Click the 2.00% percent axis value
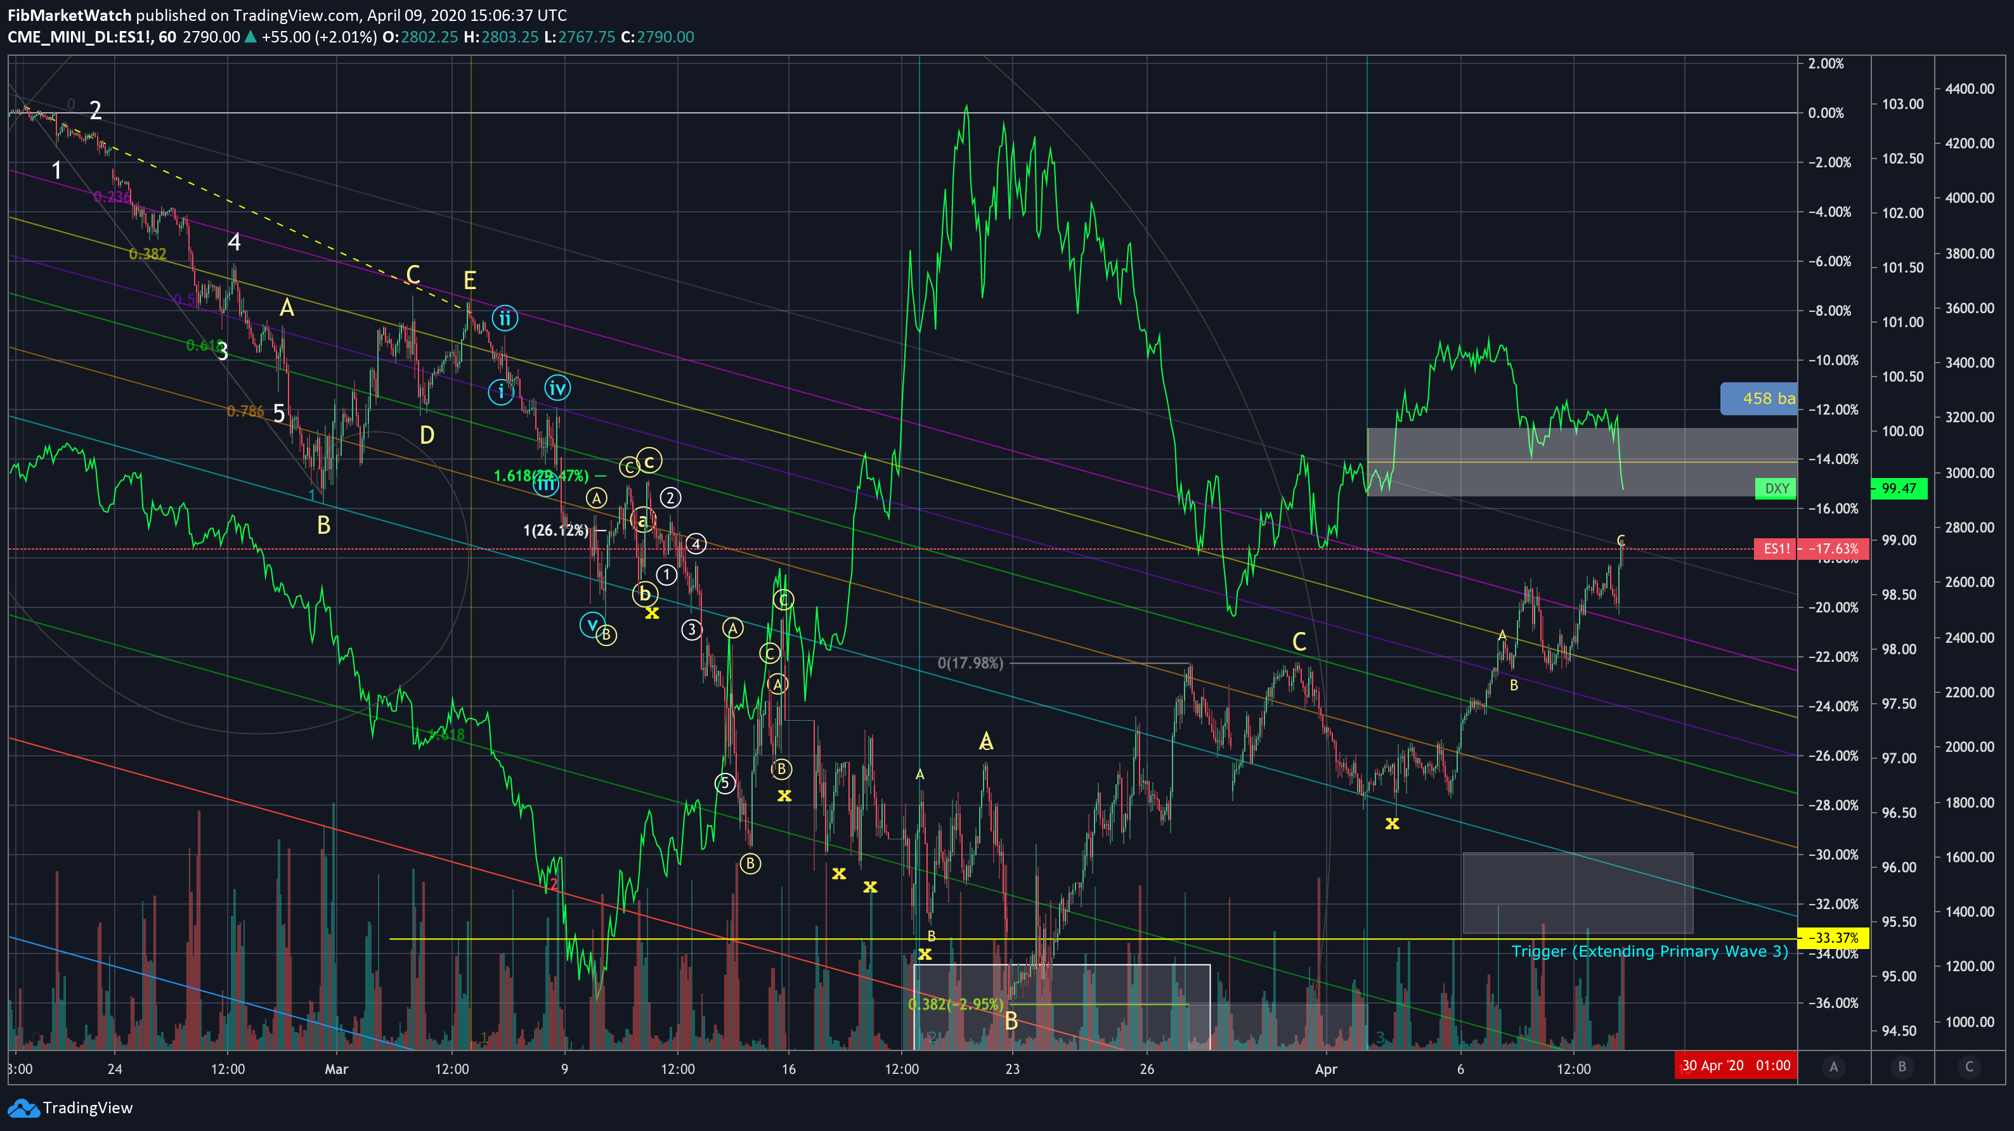The height and width of the screenshot is (1131, 2014). 1826,63
